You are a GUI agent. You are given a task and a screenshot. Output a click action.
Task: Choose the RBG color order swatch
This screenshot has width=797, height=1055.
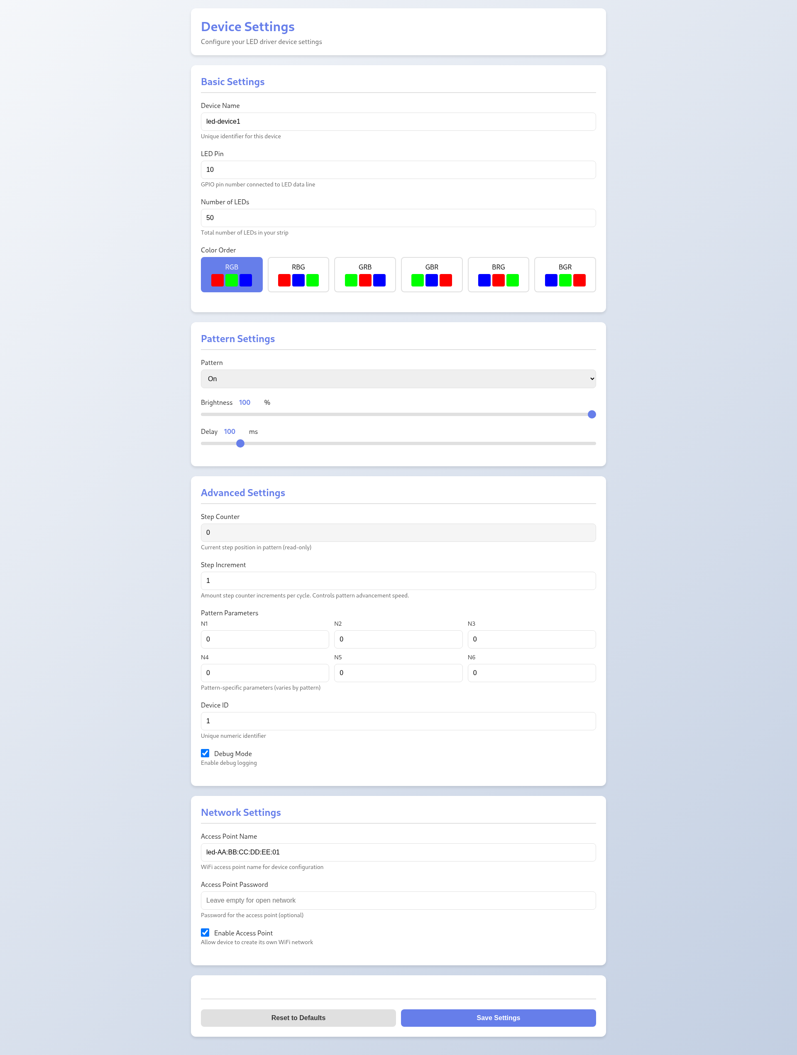point(298,274)
